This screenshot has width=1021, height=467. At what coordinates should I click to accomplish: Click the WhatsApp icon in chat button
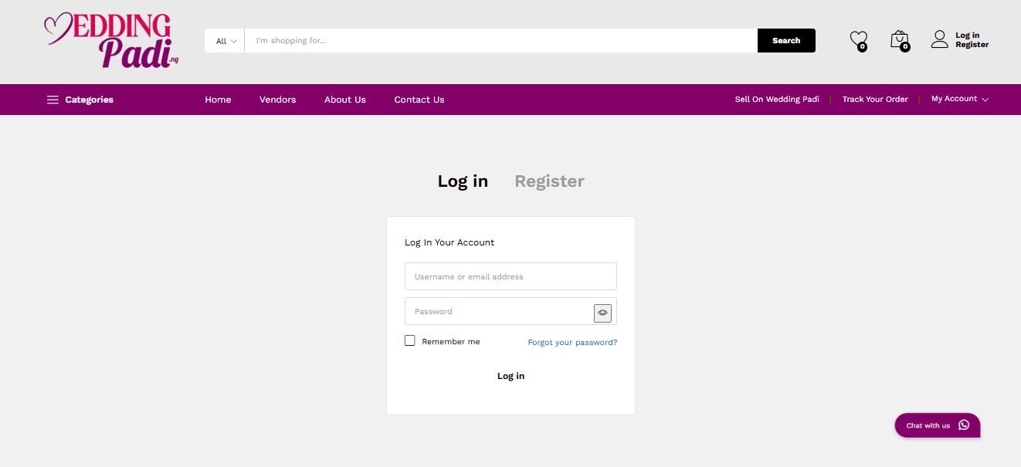point(963,425)
